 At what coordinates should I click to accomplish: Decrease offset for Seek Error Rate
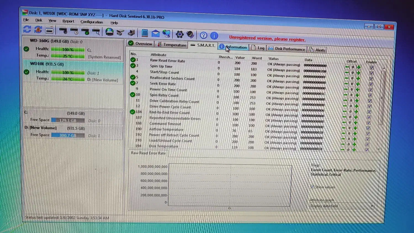(x=346, y=84)
